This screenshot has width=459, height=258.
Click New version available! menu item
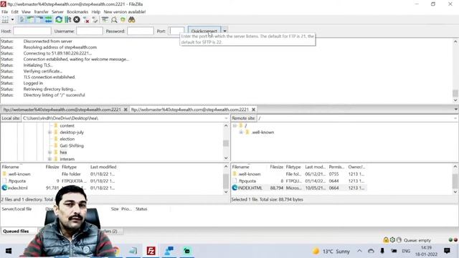pos(124,11)
